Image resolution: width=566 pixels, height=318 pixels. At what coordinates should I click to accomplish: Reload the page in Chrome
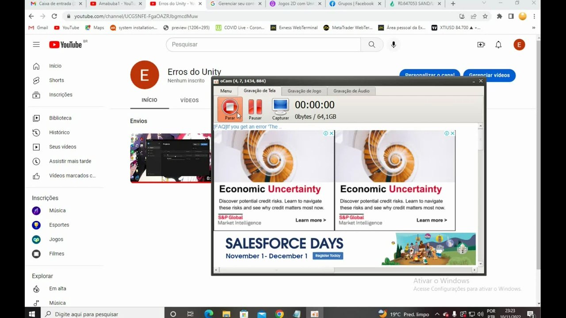point(54,16)
